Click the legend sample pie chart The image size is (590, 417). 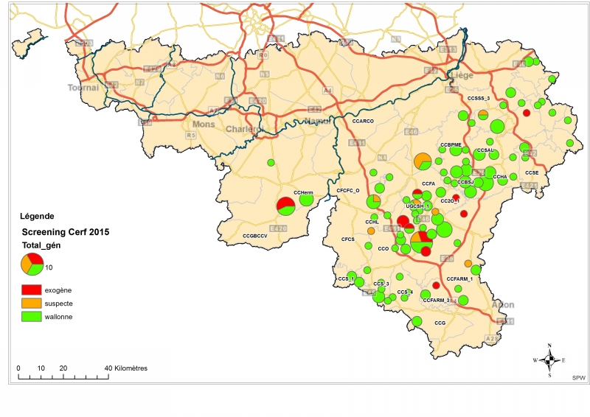coord(32,263)
